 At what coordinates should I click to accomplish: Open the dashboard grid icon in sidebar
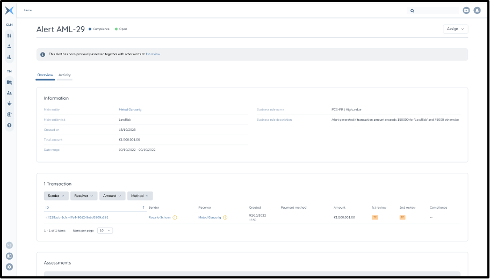(9, 35)
